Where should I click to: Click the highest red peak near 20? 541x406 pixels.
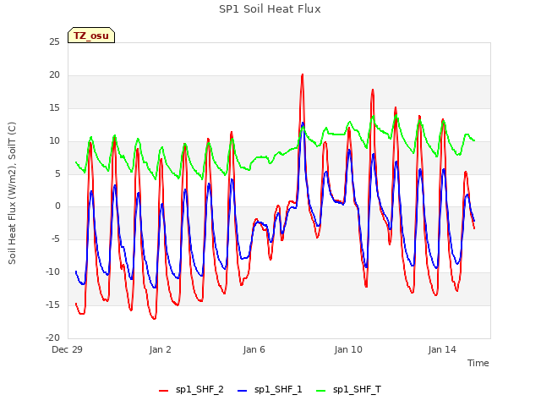pos(303,75)
